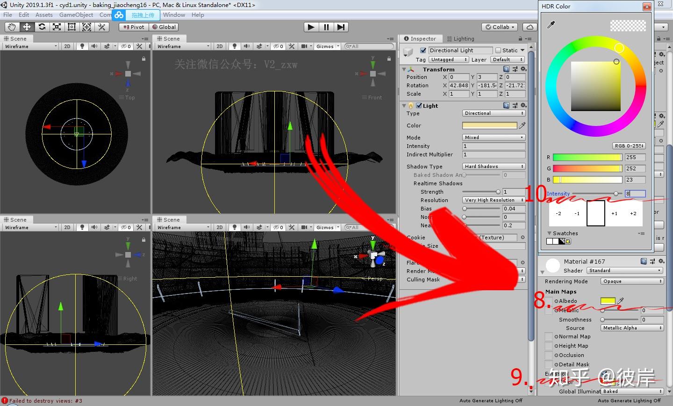Open Material #167 gear menu
The image size is (673, 406).
pos(661,261)
